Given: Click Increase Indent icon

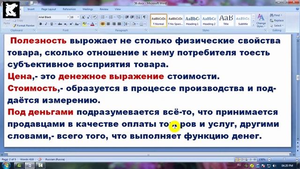Looking at the screenshot, I should tap(132, 17).
